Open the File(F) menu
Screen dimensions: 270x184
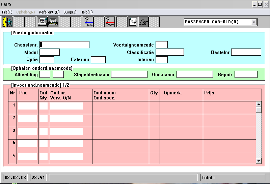click(7, 12)
